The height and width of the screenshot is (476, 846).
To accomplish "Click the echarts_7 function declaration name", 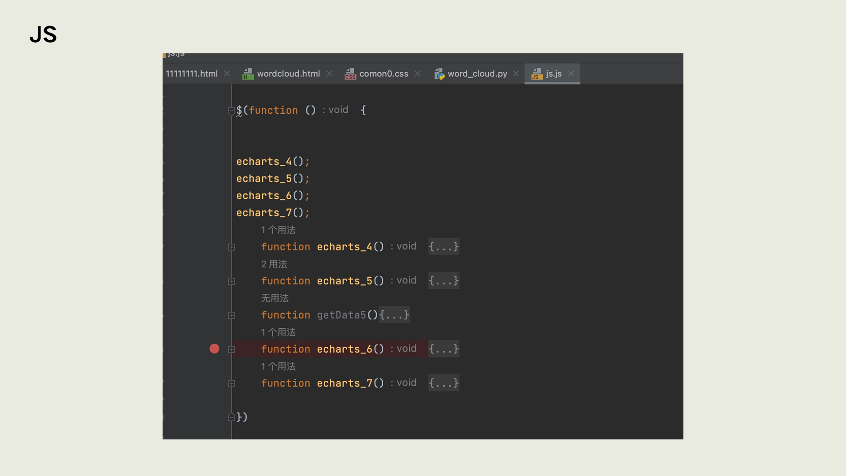I will pos(345,383).
